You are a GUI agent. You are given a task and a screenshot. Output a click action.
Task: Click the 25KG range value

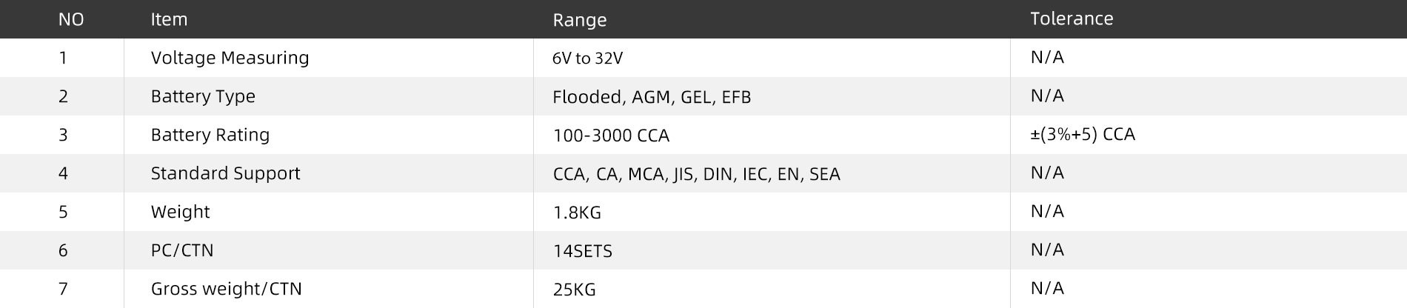pyautogui.click(x=574, y=289)
